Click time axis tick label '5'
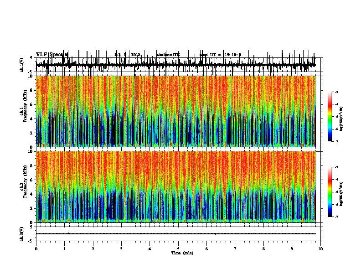 point(178,249)
